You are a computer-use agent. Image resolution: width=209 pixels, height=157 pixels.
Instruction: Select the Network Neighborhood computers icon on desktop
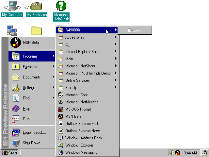click(x=12, y=30)
